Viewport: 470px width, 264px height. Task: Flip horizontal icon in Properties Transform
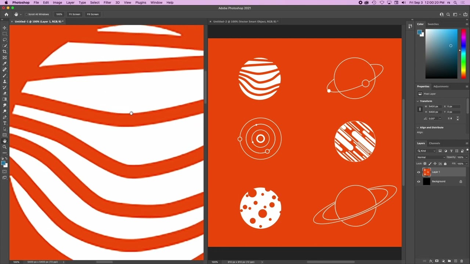[x=450, y=118]
